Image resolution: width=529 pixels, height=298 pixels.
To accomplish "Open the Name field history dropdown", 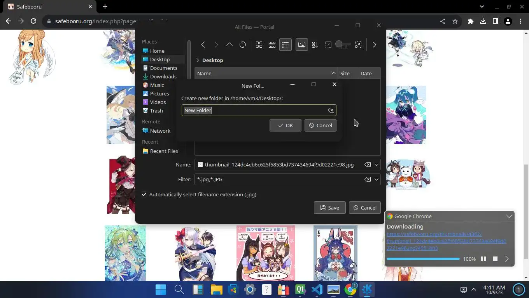I will tap(376, 165).
